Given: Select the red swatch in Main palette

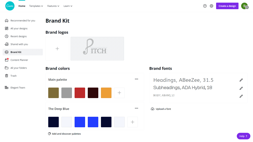Looking at the screenshot, I should click(80, 93).
